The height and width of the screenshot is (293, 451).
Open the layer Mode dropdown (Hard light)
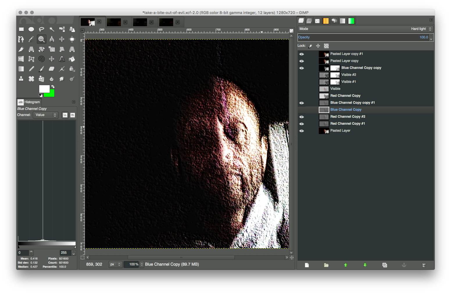click(x=366, y=29)
